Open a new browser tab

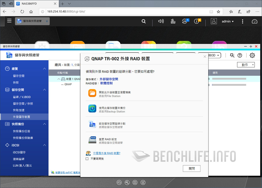[x=62, y=4]
